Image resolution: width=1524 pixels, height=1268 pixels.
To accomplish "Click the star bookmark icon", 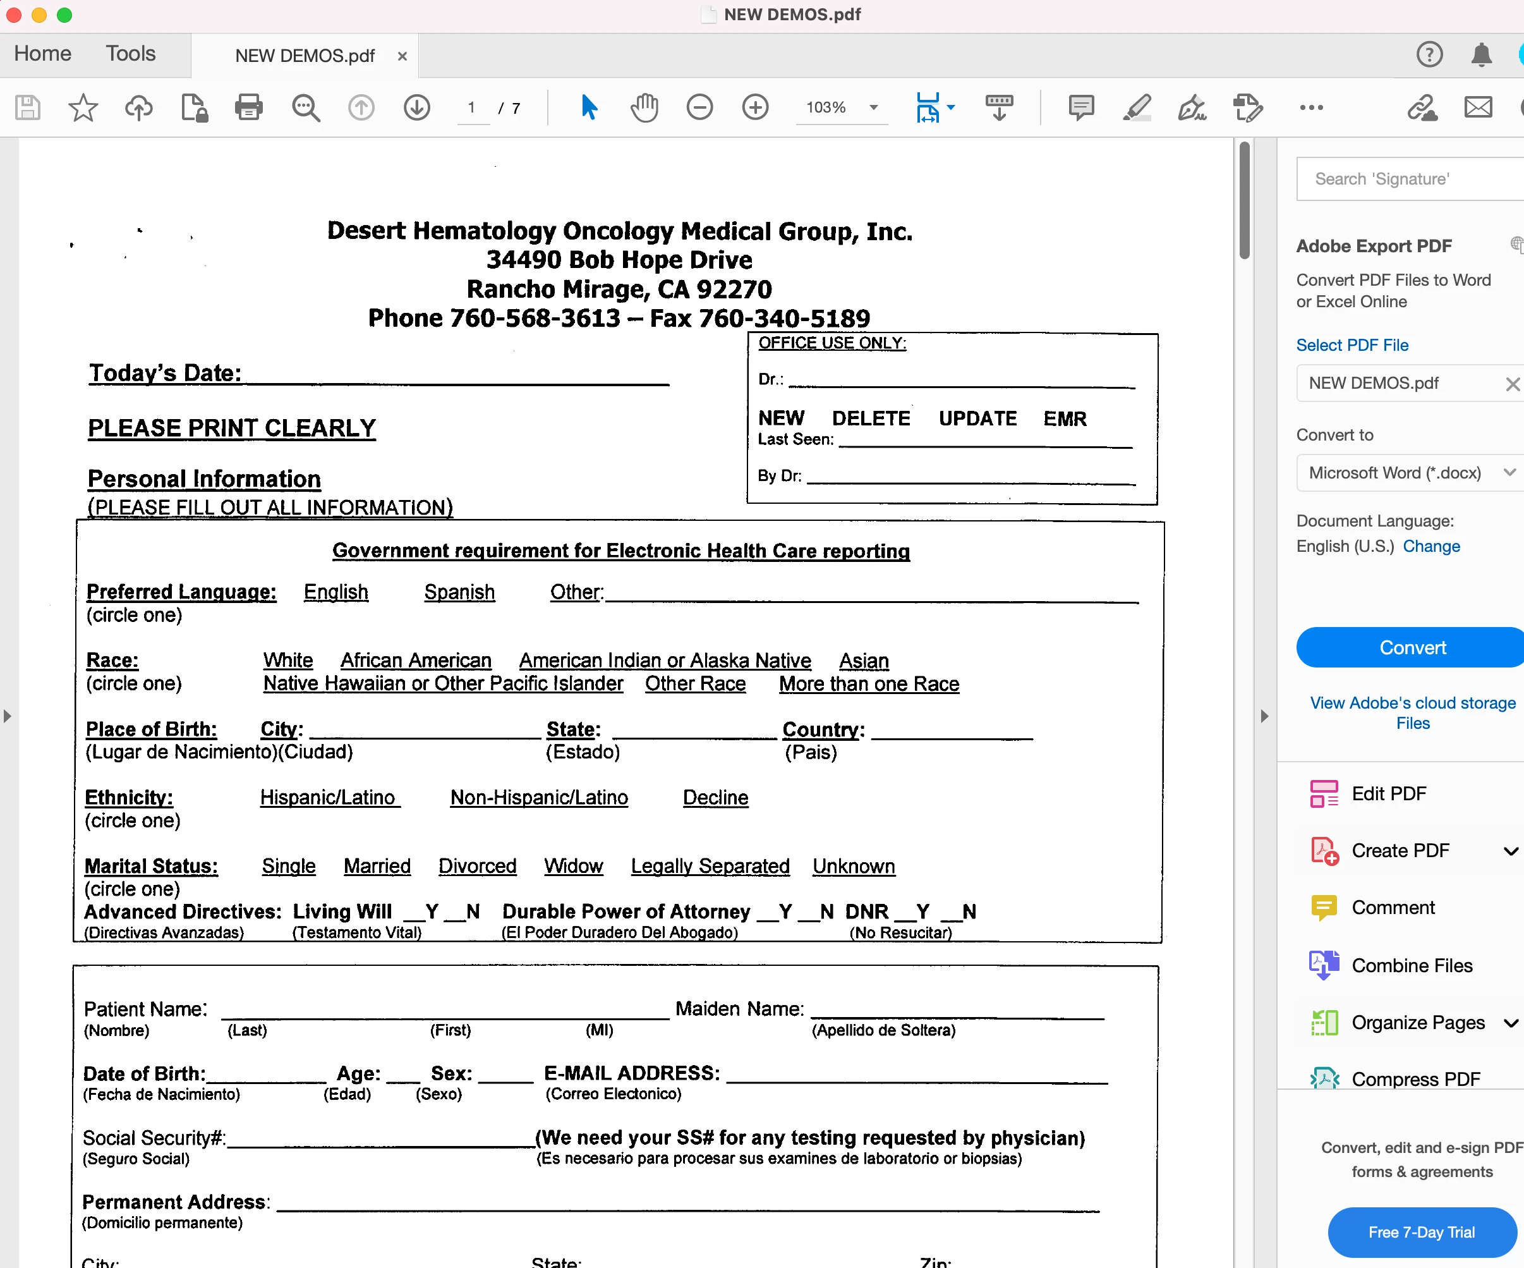I will tap(83, 107).
